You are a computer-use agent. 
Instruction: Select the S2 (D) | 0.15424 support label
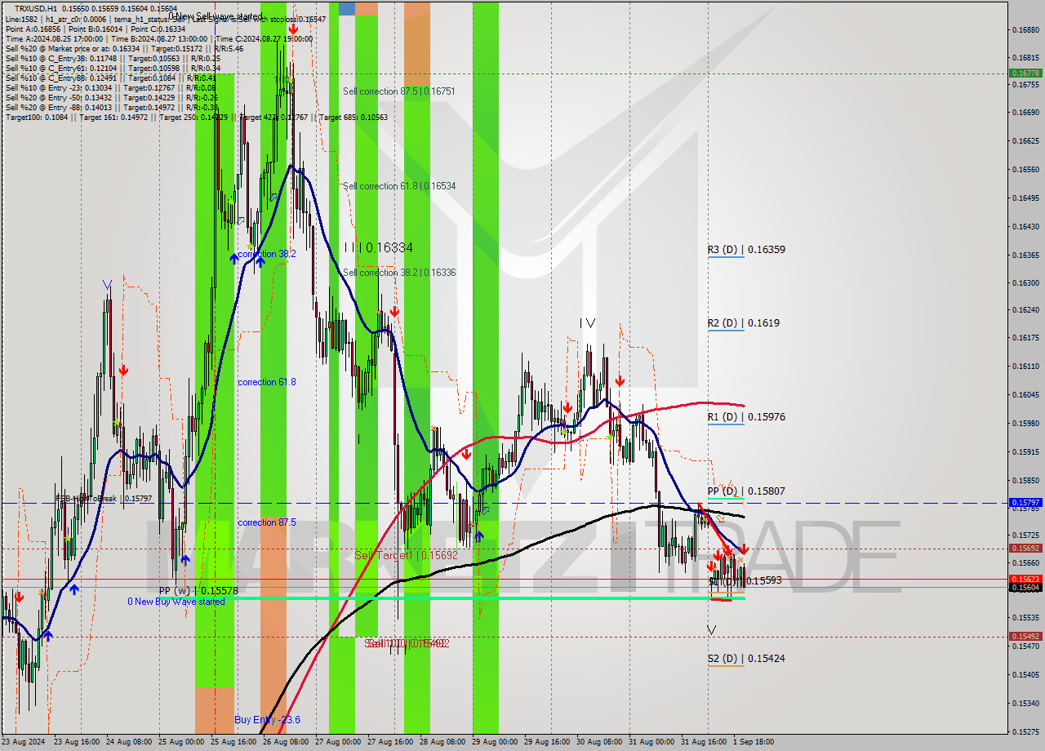point(746,658)
